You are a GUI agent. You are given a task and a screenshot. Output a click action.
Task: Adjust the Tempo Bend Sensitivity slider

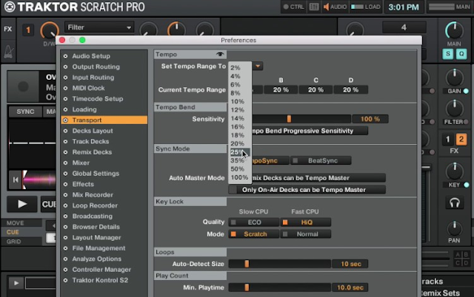[x=290, y=119]
